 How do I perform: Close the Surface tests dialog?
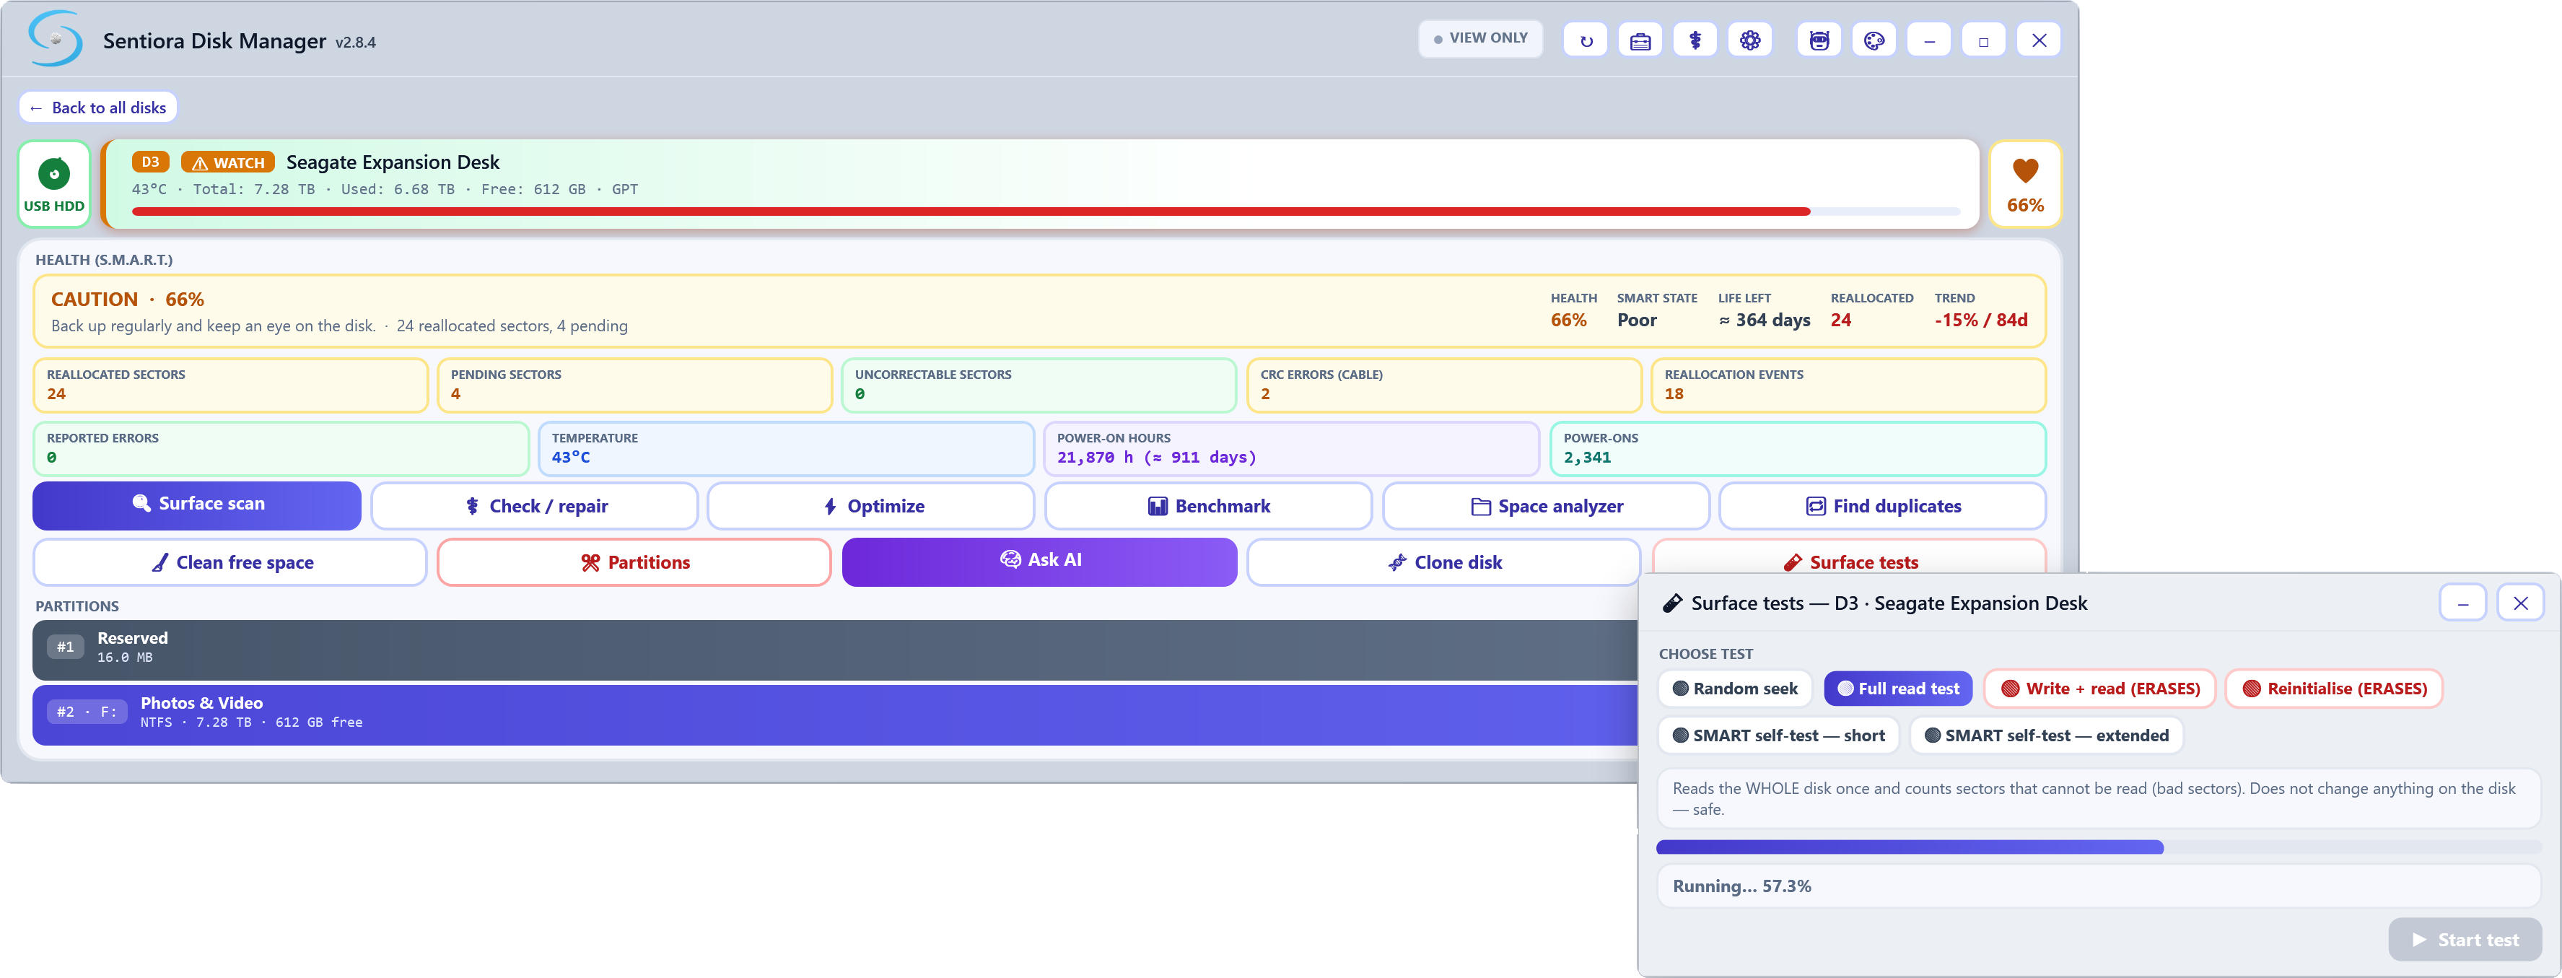click(x=2520, y=603)
